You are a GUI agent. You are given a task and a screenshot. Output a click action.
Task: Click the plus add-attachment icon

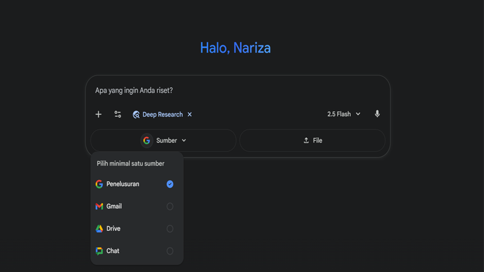(x=99, y=114)
